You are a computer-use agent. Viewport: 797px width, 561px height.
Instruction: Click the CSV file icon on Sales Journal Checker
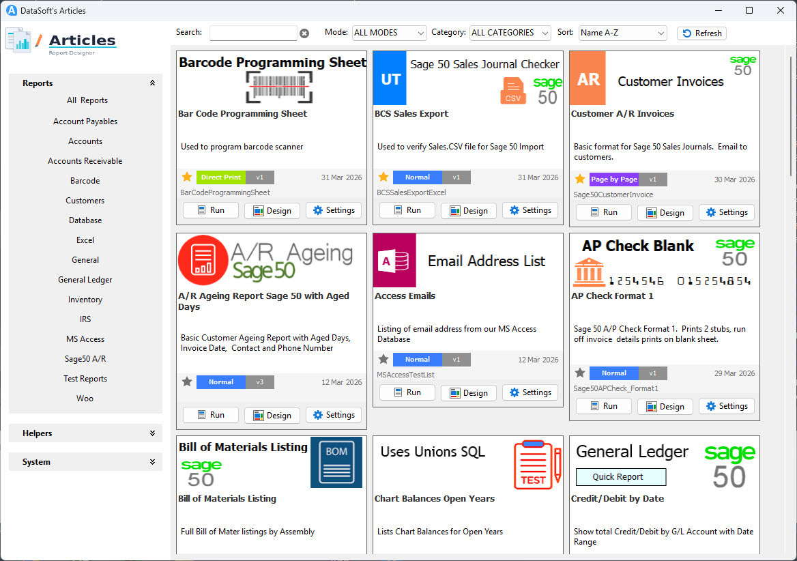(x=513, y=91)
